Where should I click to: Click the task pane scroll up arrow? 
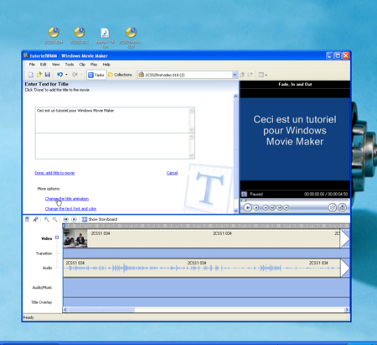(235, 97)
